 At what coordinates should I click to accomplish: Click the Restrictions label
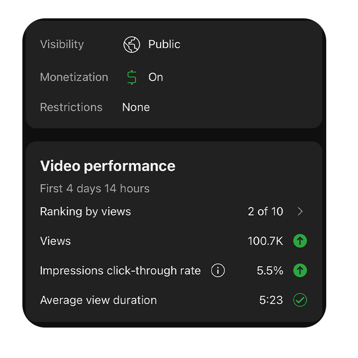[x=71, y=107]
